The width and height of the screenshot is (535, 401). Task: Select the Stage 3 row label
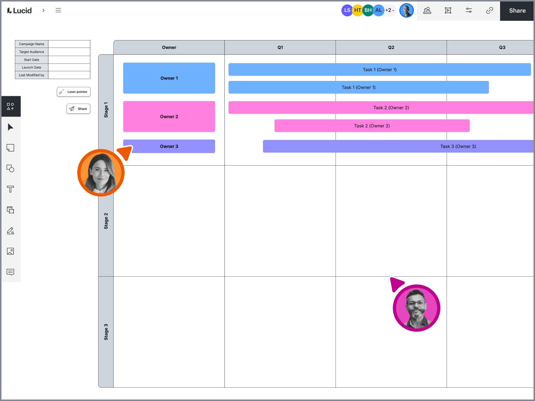coord(106,332)
